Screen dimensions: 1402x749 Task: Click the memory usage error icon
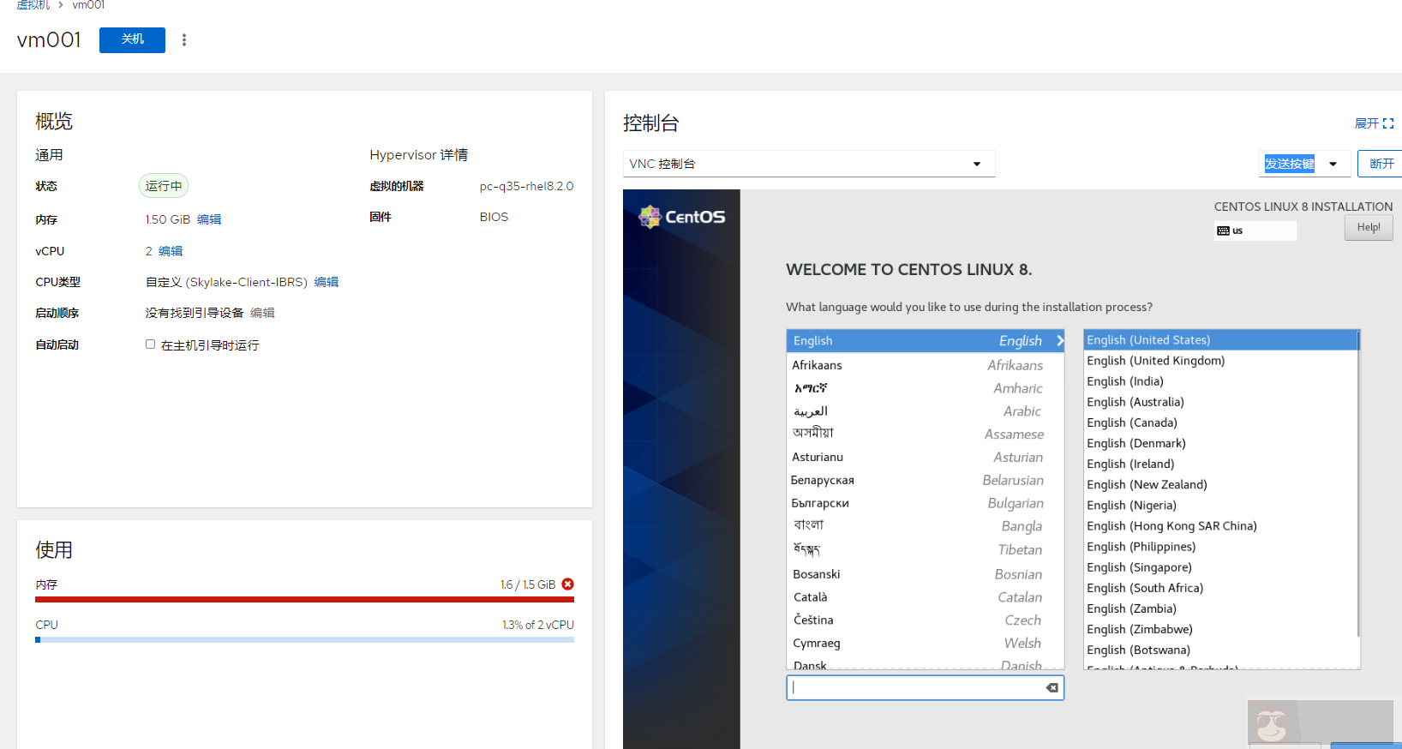pos(567,584)
